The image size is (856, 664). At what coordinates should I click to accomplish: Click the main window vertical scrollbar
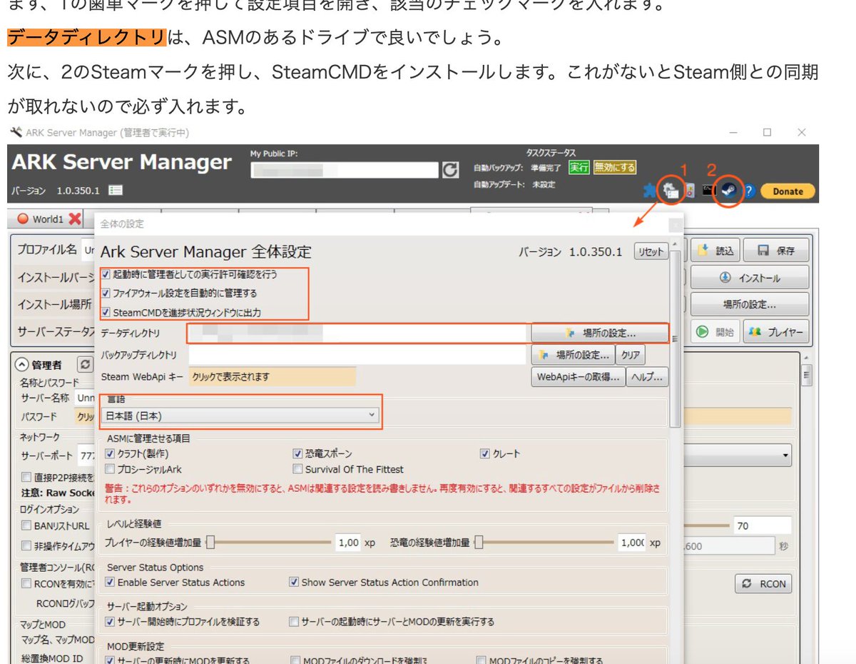coord(807,375)
